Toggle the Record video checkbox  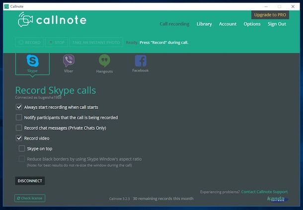click(x=19, y=138)
